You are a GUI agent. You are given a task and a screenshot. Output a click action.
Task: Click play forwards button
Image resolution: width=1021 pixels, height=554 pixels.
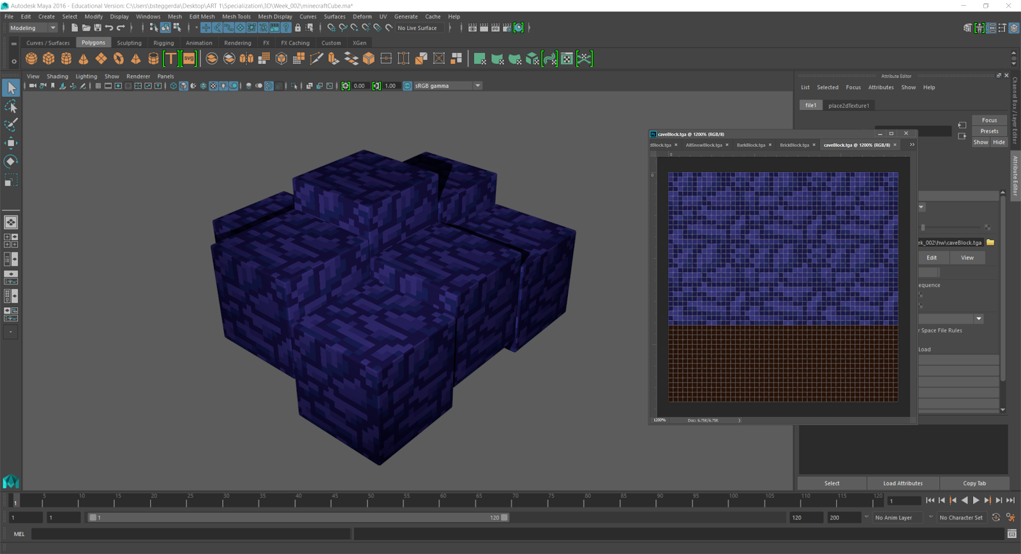pos(976,500)
